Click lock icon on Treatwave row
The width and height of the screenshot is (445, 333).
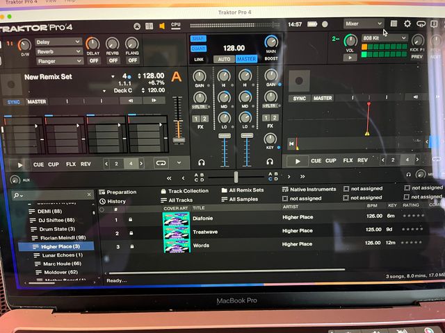(x=131, y=233)
